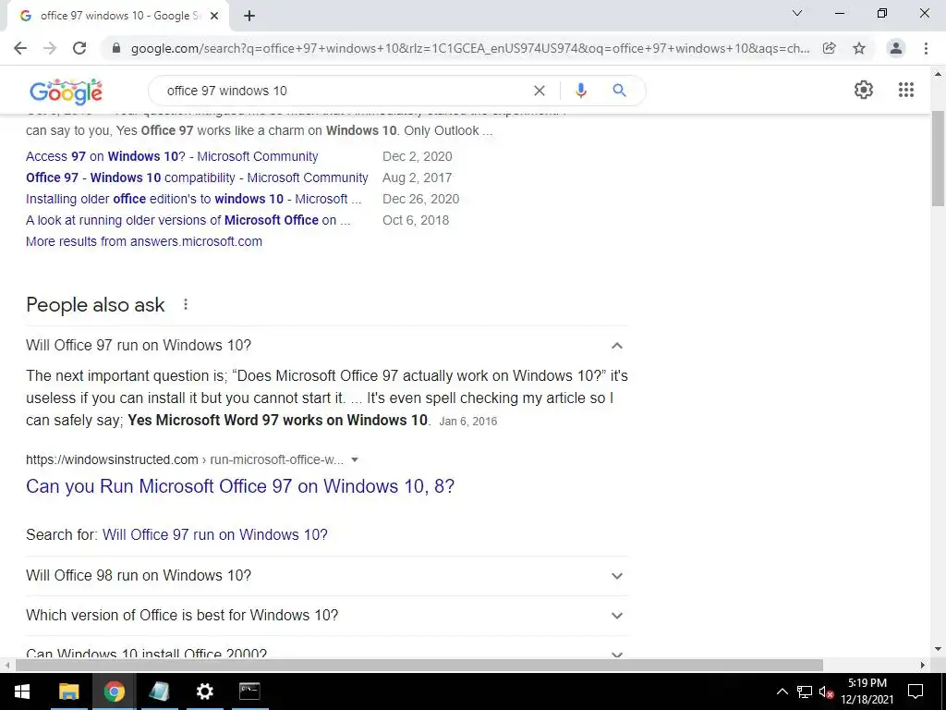Open Installing older office edition's link
The width and height of the screenshot is (946, 710).
point(194,199)
